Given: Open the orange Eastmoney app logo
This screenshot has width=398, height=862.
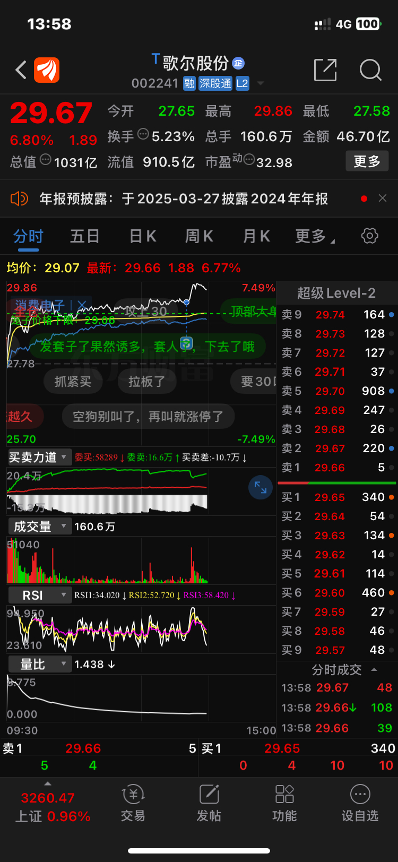Looking at the screenshot, I should pos(47,70).
